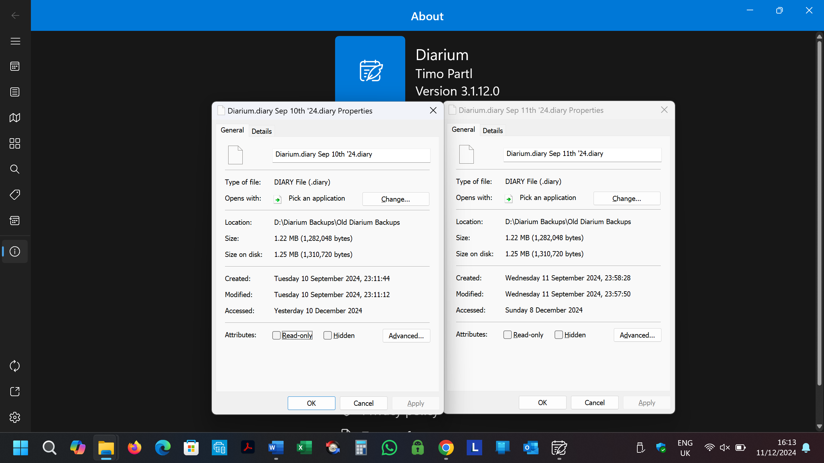
Task: Close the Sep 11th properties dialog
Action: (x=664, y=110)
